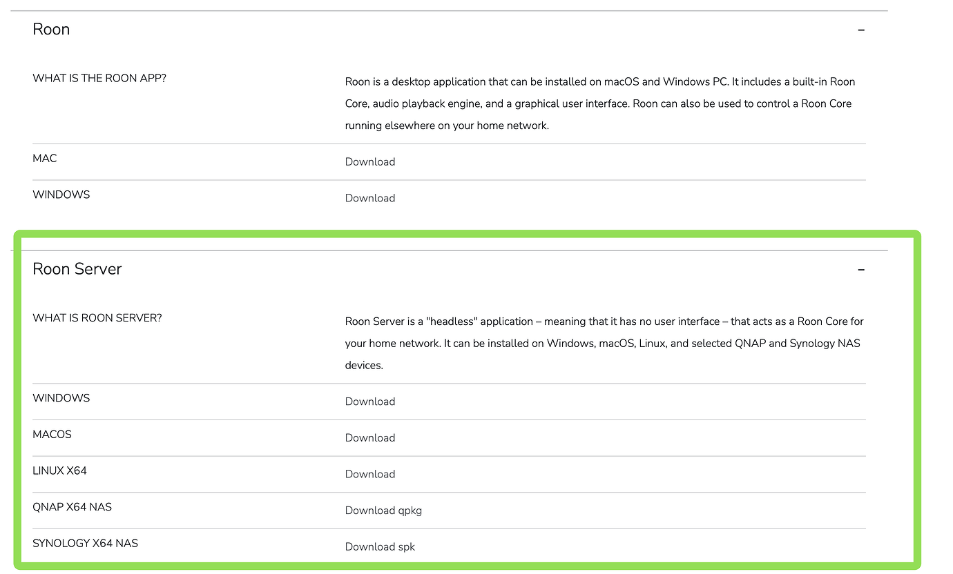Click the minus icon beside Roon

[860, 30]
